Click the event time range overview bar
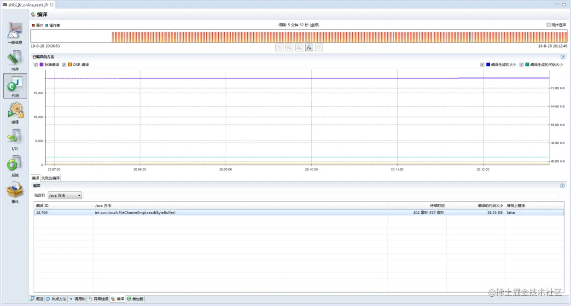 (x=299, y=36)
